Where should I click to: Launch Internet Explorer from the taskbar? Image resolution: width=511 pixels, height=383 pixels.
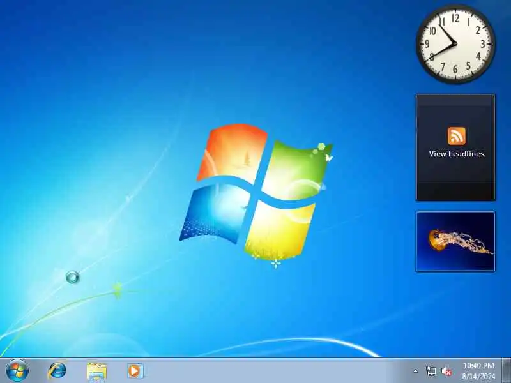pos(57,371)
